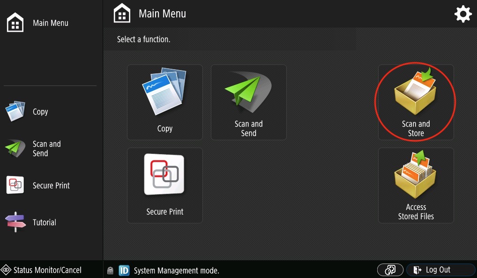Open the Access Stored Files tile
This screenshot has height=278, width=477.
(416, 185)
